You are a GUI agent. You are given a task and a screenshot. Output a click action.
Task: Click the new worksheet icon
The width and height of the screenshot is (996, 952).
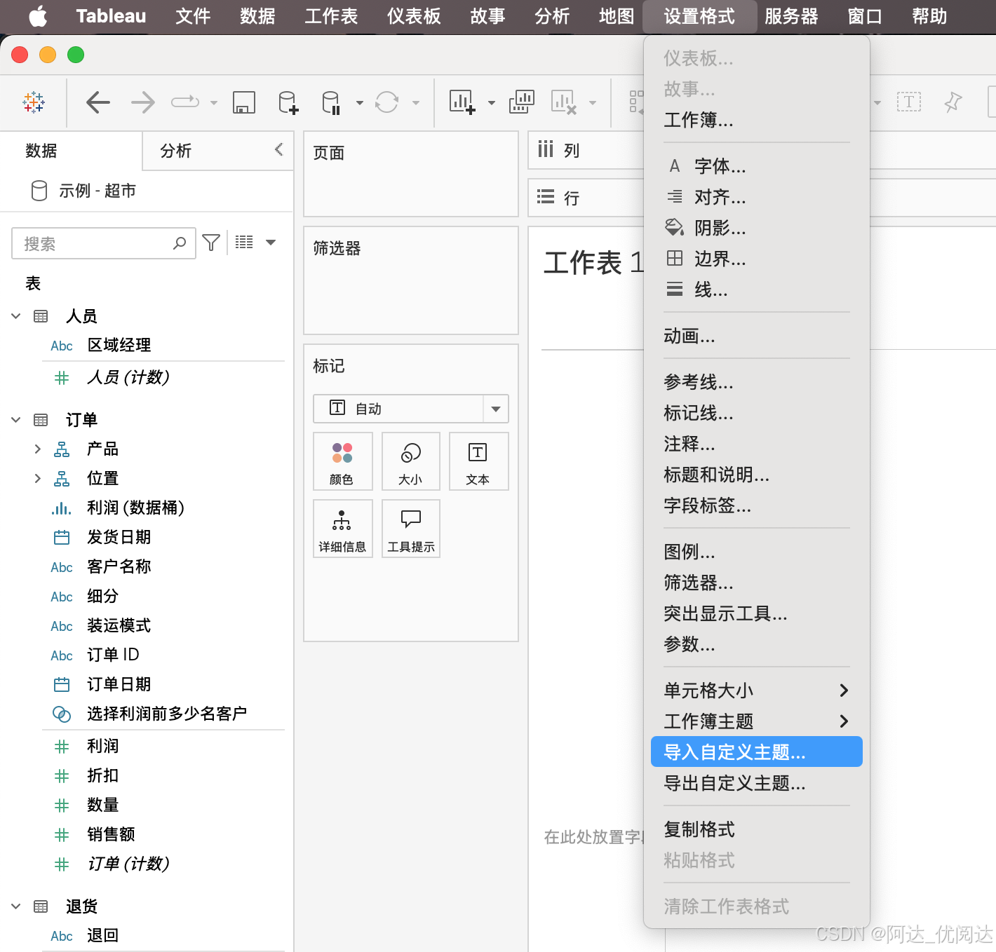[x=462, y=102]
